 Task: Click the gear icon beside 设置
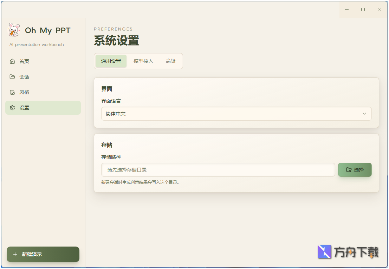pos(12,108)
